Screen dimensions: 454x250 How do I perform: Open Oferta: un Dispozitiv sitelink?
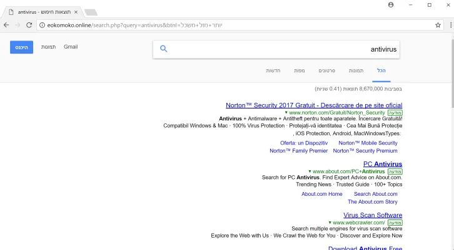coord(304,143)
